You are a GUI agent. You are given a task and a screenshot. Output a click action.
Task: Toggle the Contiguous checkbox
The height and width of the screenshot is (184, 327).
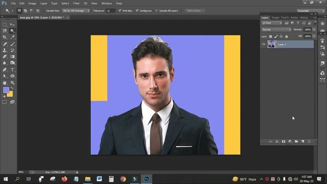(x=137, y=10)
